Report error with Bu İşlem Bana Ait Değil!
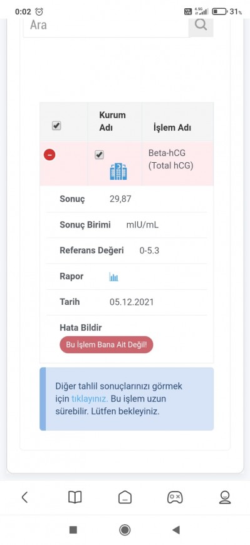The height and width of the screenshot is (545, 250). click(107, 345)
